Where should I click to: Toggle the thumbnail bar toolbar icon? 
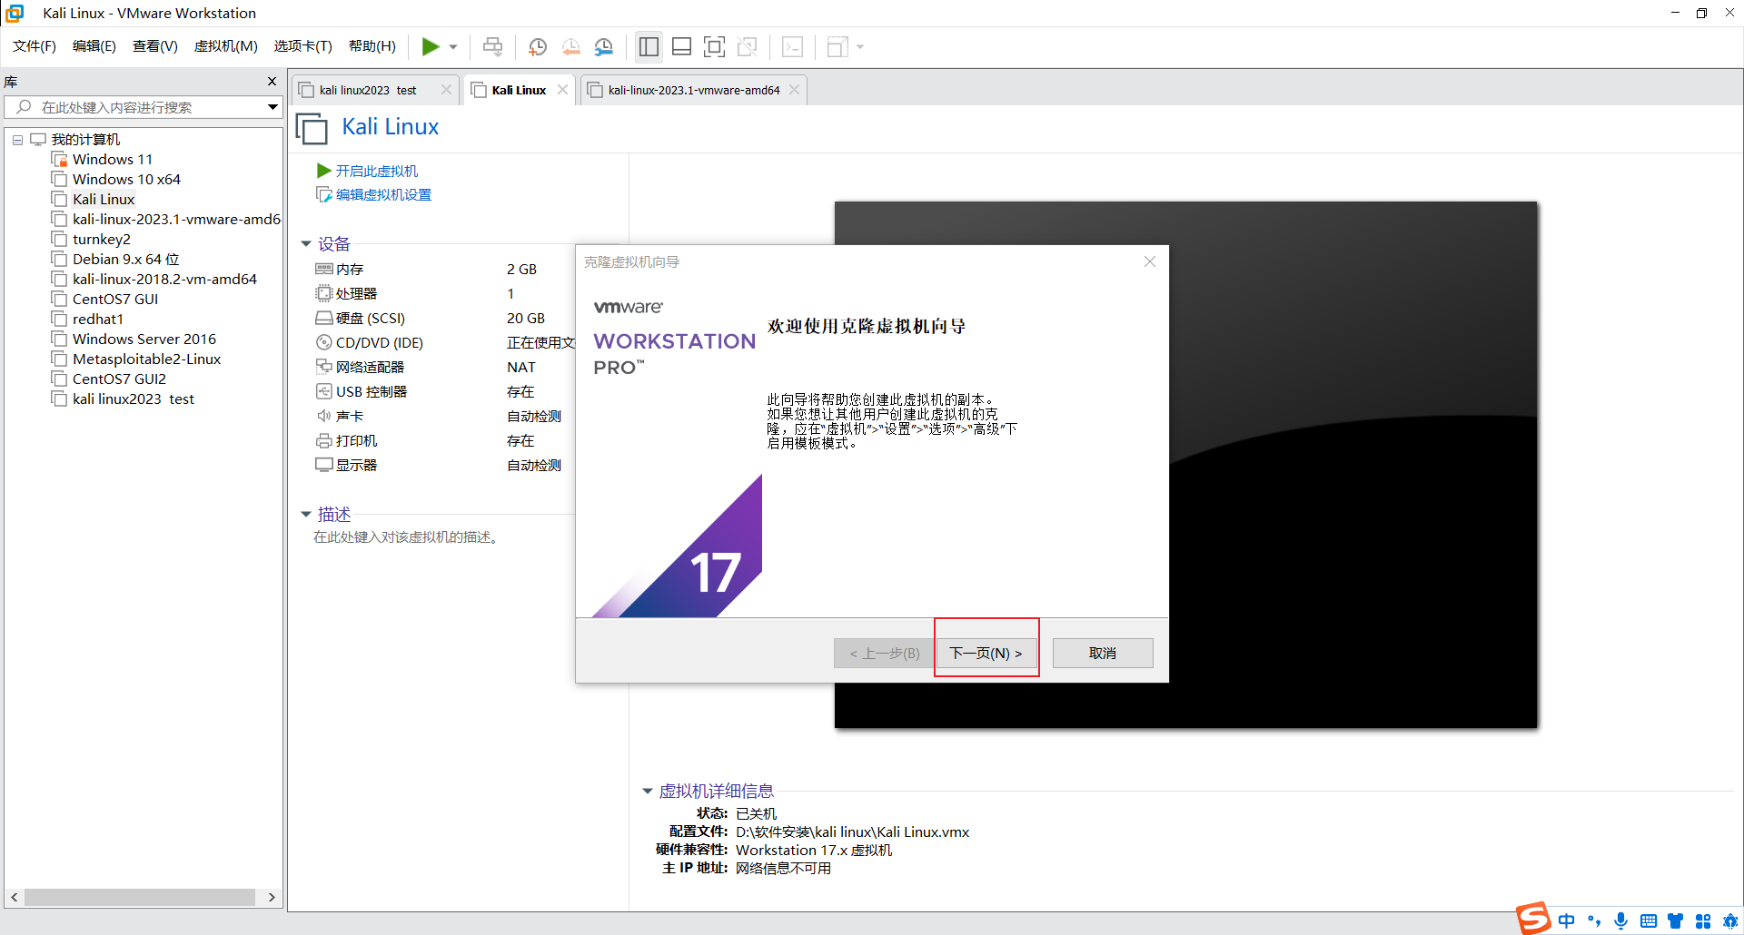pos(681,46)
